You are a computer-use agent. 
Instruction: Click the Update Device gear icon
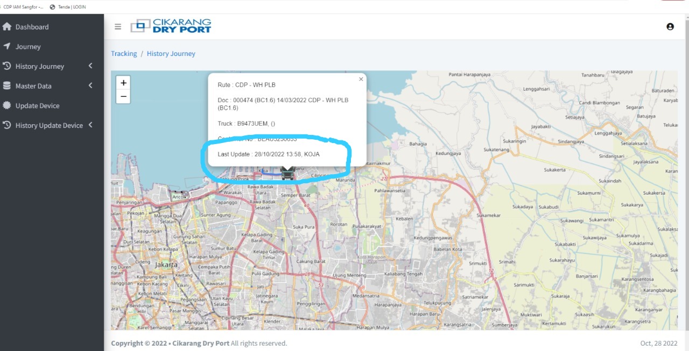coord(7,106)
